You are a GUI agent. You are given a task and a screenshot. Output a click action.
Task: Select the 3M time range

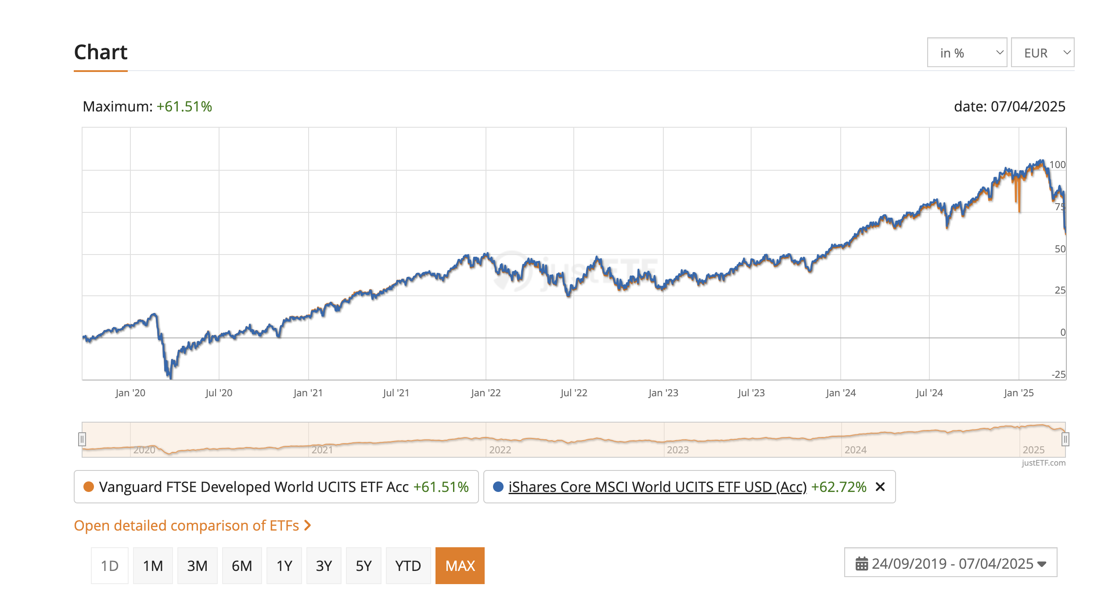coord(197,566)
